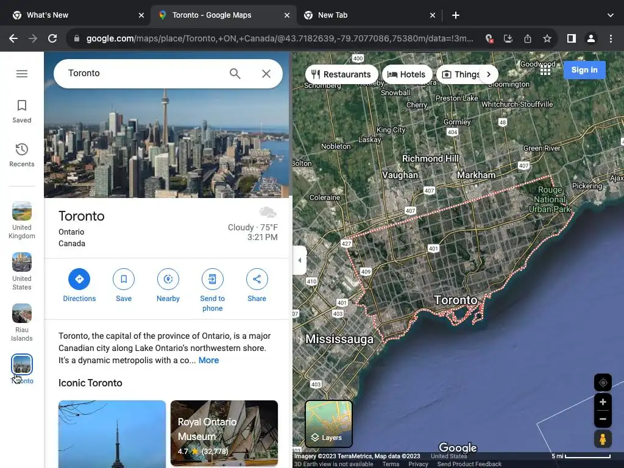Image resolution: width=624 pixels, height=468 pixels.
Task: Open Chrome's three-dot menu
Action: (x=611, y=38)
